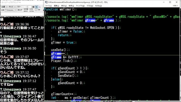Enable the 後コテ checkbox
Screen dimensions: 181x102
point(16,10)
